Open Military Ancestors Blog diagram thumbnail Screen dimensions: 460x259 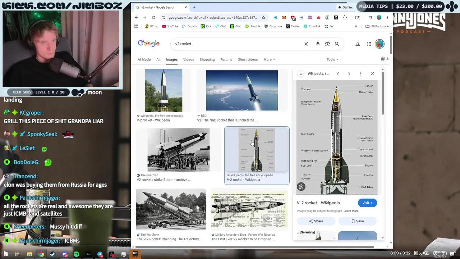[x=249, y=209]
